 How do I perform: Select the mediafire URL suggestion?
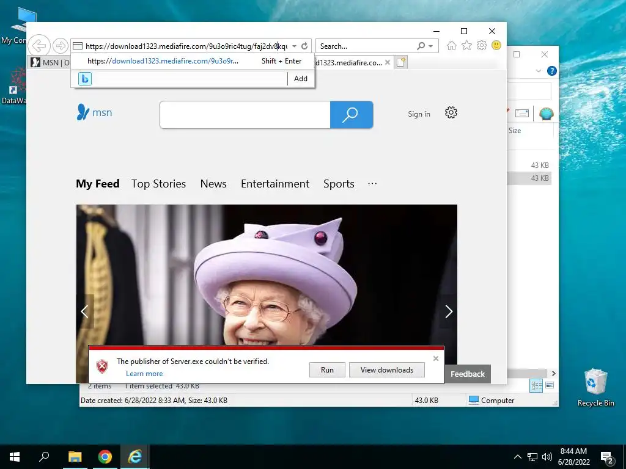(193, 61)
